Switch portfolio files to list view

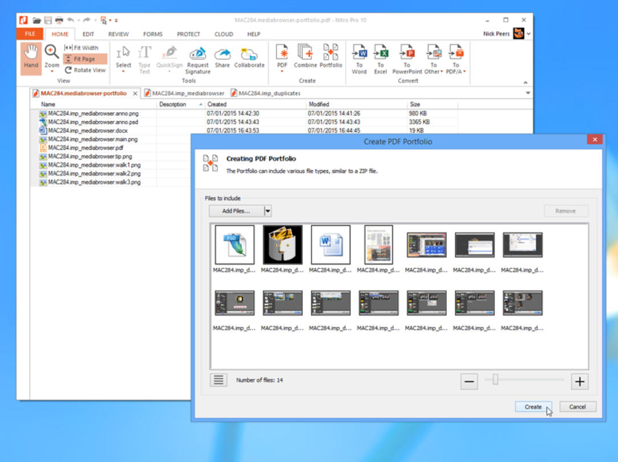click(219, 379)
